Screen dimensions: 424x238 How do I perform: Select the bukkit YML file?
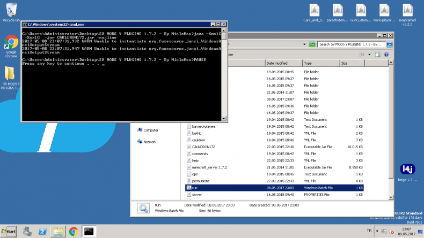click(x=274, y=133)
